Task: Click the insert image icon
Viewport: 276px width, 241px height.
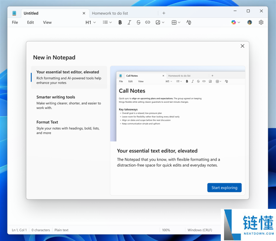Action: 158,22
